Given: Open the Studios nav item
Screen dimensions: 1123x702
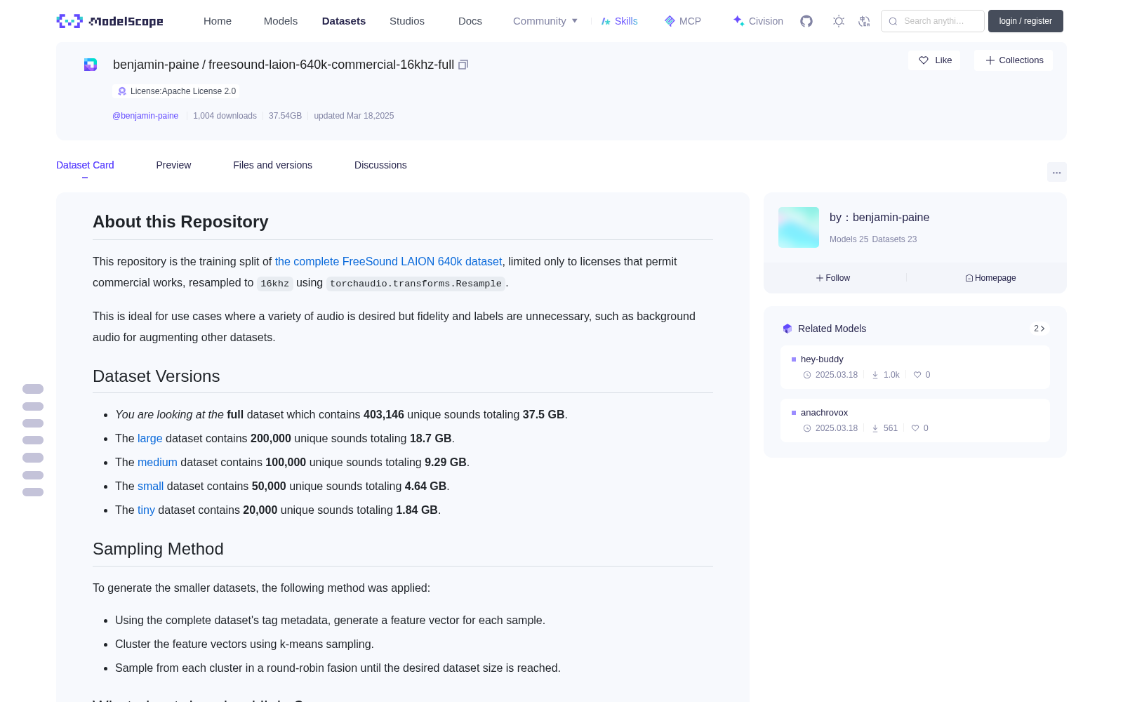Looking at the screenshot, I should click(407, 21).
